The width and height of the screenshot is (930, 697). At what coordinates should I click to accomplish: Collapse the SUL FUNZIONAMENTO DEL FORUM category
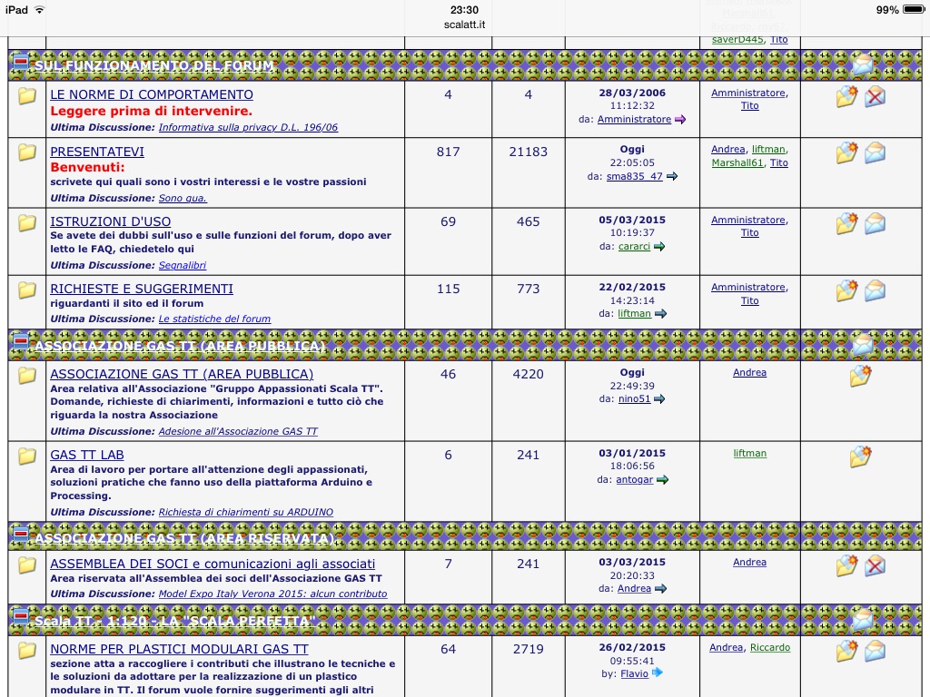tap(20, 61)
